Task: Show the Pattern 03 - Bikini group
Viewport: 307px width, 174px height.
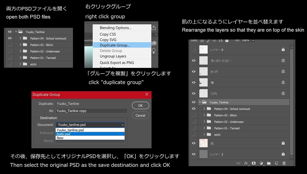Action: 194,115
